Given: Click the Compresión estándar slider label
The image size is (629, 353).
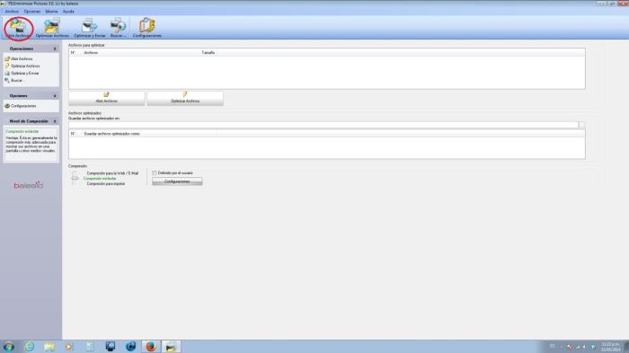Looking at the screenshot, I should pos(100,179).
